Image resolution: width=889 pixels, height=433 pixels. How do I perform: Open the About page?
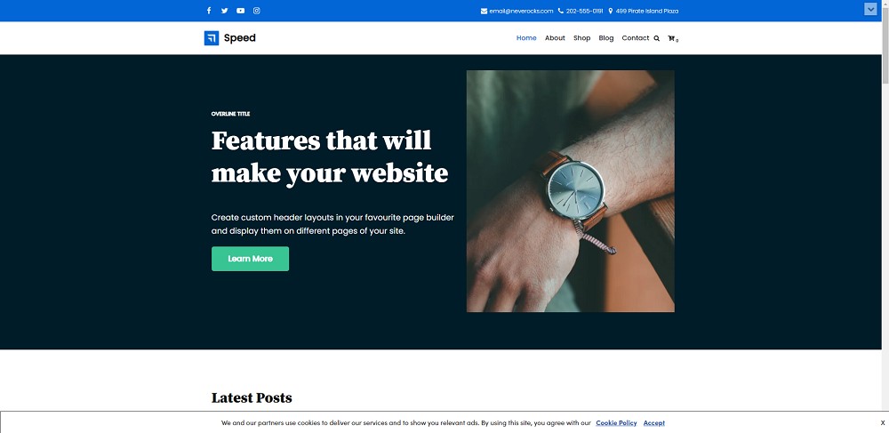pyautogui.click(x=555, y=38)
